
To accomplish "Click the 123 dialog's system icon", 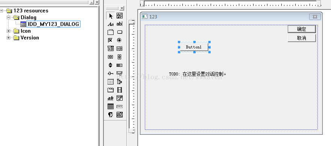I will [x=144, y=17].
